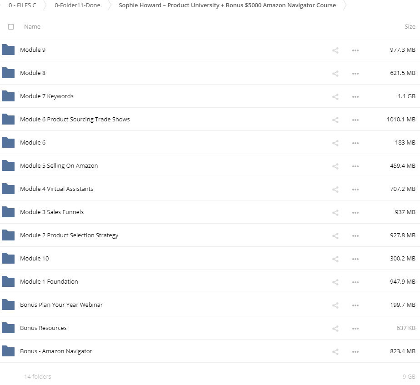Go to the 0 - FILES C breadcrumb

click(22, 5)
